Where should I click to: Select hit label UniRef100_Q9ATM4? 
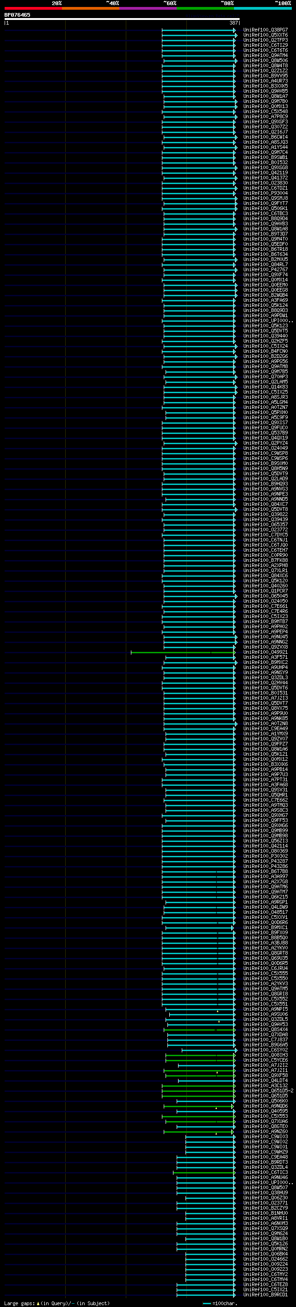tap(265, 55)
